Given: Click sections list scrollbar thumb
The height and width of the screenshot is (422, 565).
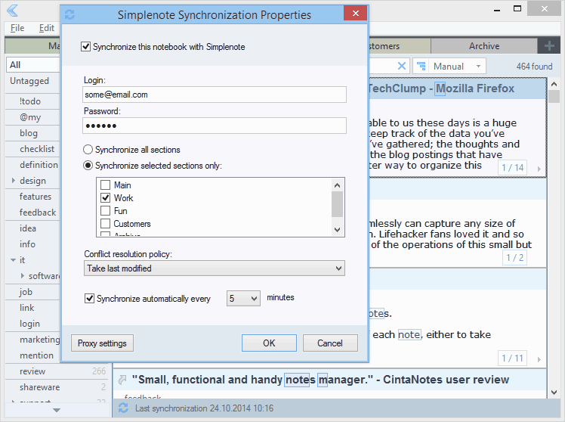Looking at the screenshot, I should click(338, 204).
